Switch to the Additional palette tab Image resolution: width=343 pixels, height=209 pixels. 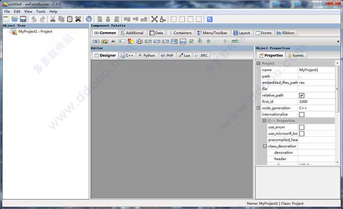132,33
